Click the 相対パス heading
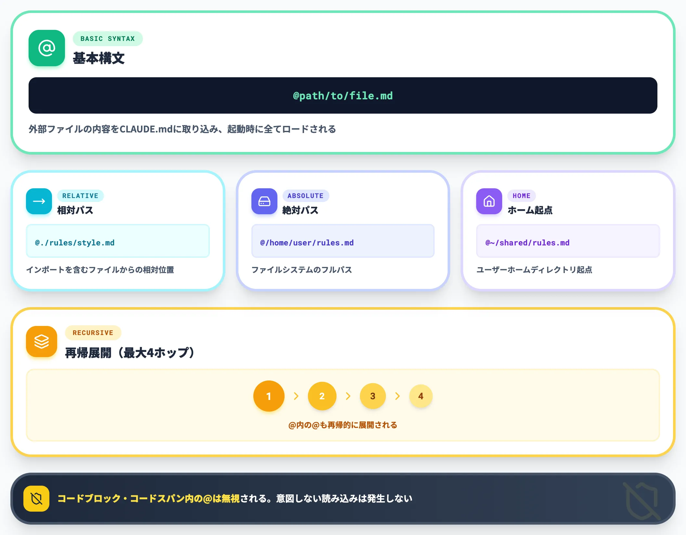Viewport: 686px width, 535px height. (75, 210)
